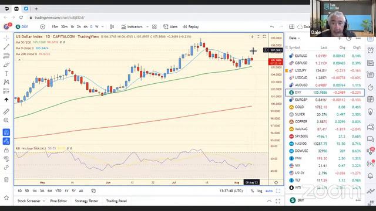The image size is (376, 211).
Task: Switch to 30m timeframe
Action: pyautogui.click(x=64, y=27)
